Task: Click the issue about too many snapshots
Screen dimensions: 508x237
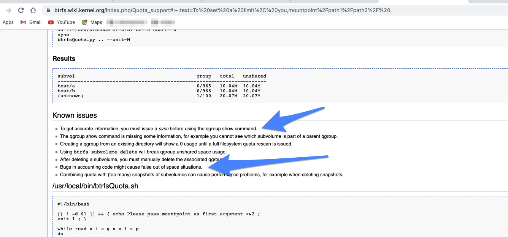Action: [x=202, y=175]
